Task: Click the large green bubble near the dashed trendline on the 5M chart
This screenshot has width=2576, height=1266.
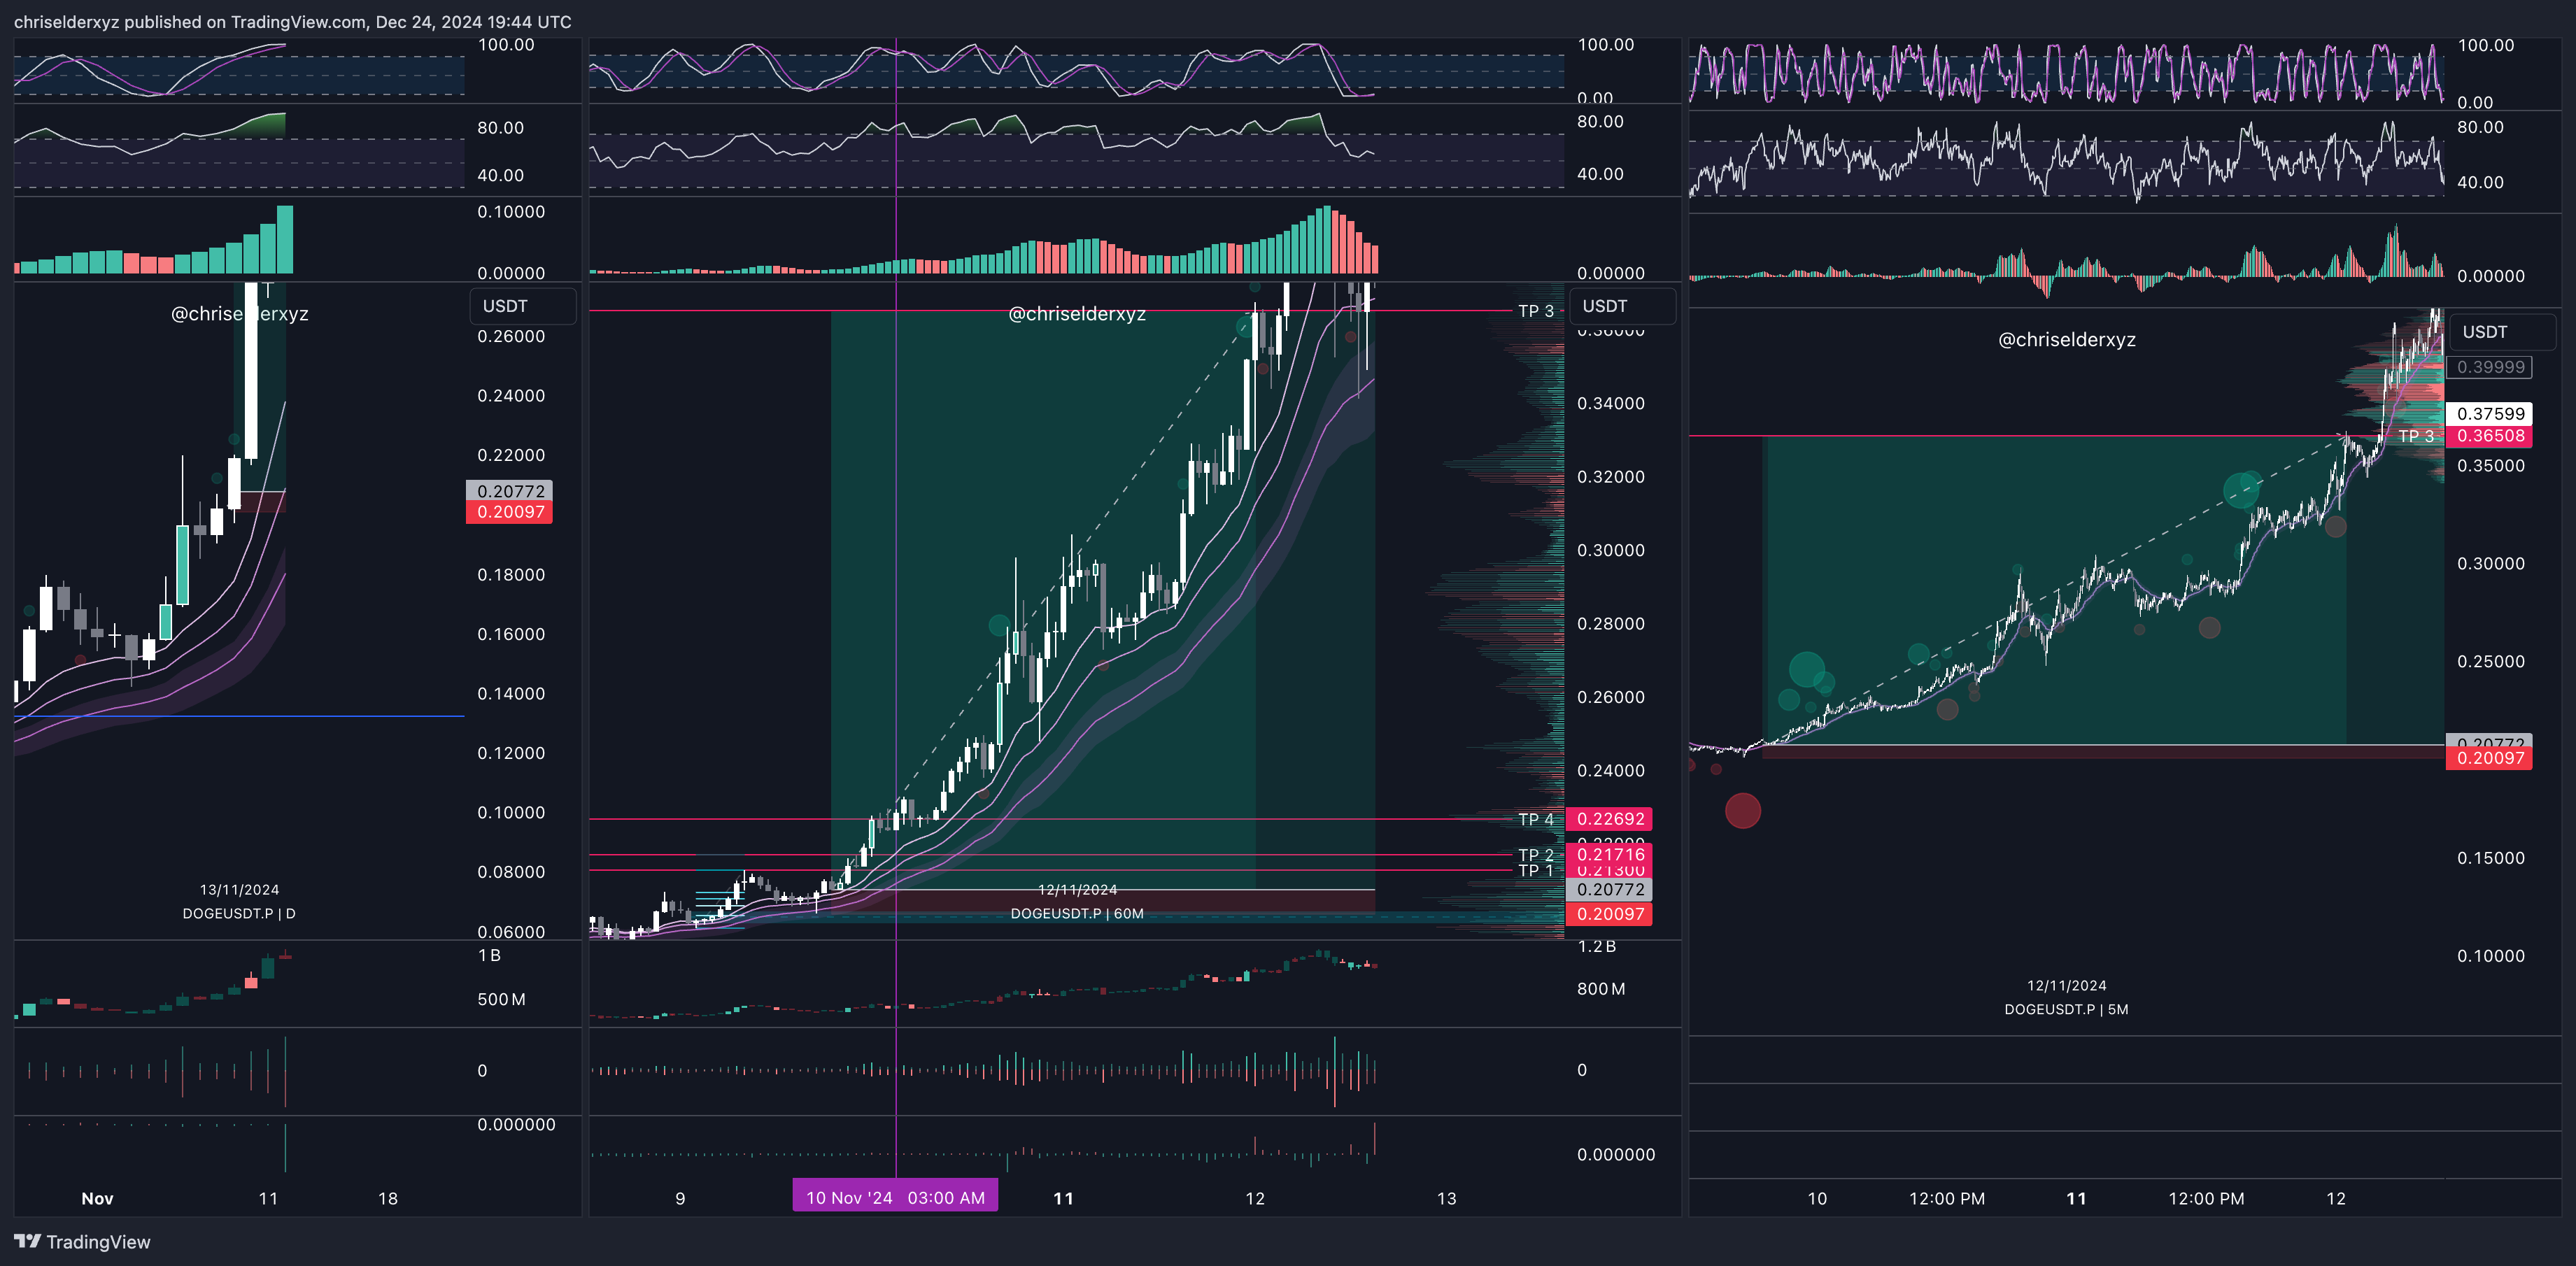Action: tap(2241, 490)
